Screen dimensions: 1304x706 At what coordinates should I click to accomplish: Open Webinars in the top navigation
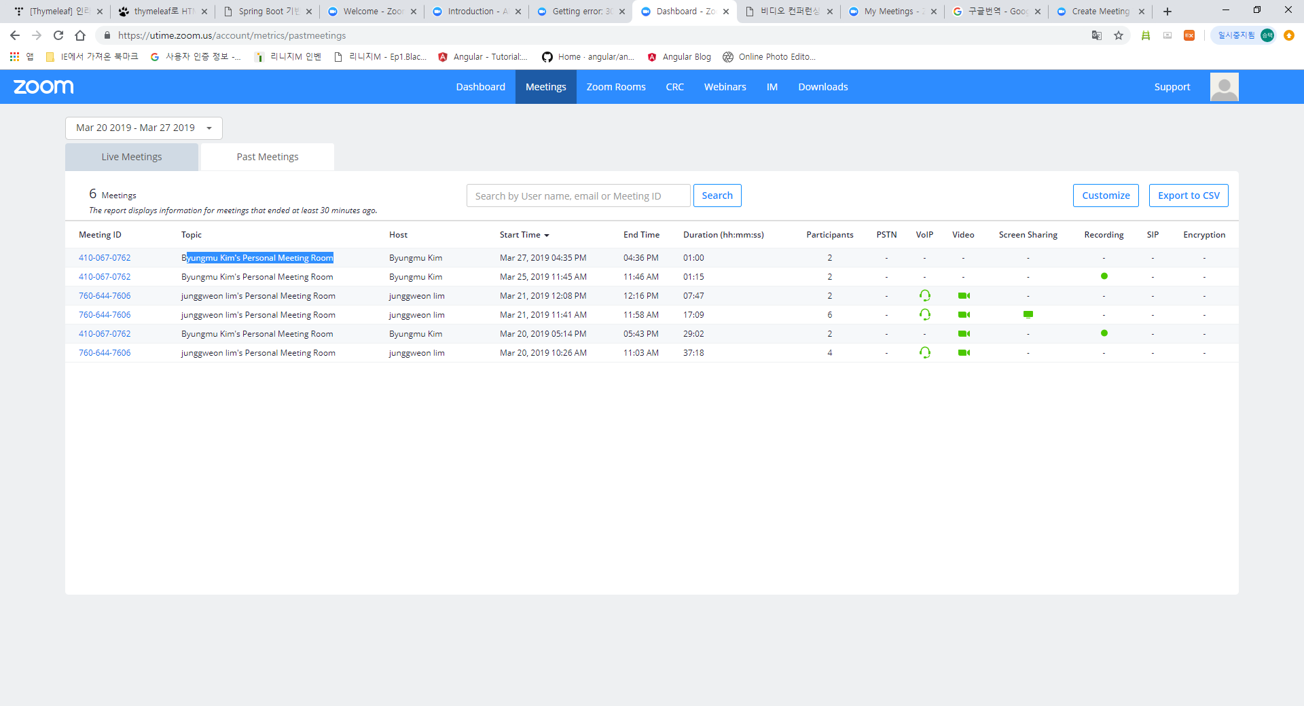725,87
